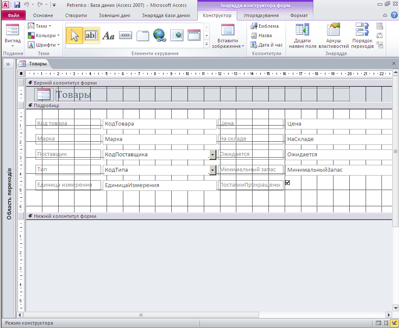Customize Quick Access Toolbar dropdown

pos(54,5)
